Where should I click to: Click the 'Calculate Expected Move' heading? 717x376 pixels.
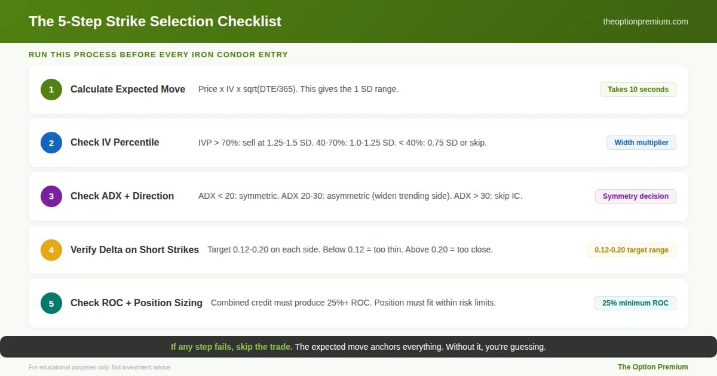click(x=128, y=90)
